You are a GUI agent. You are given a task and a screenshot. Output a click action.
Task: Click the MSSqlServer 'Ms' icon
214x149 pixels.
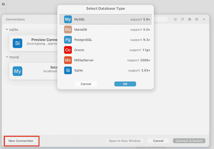pos(68,60)
